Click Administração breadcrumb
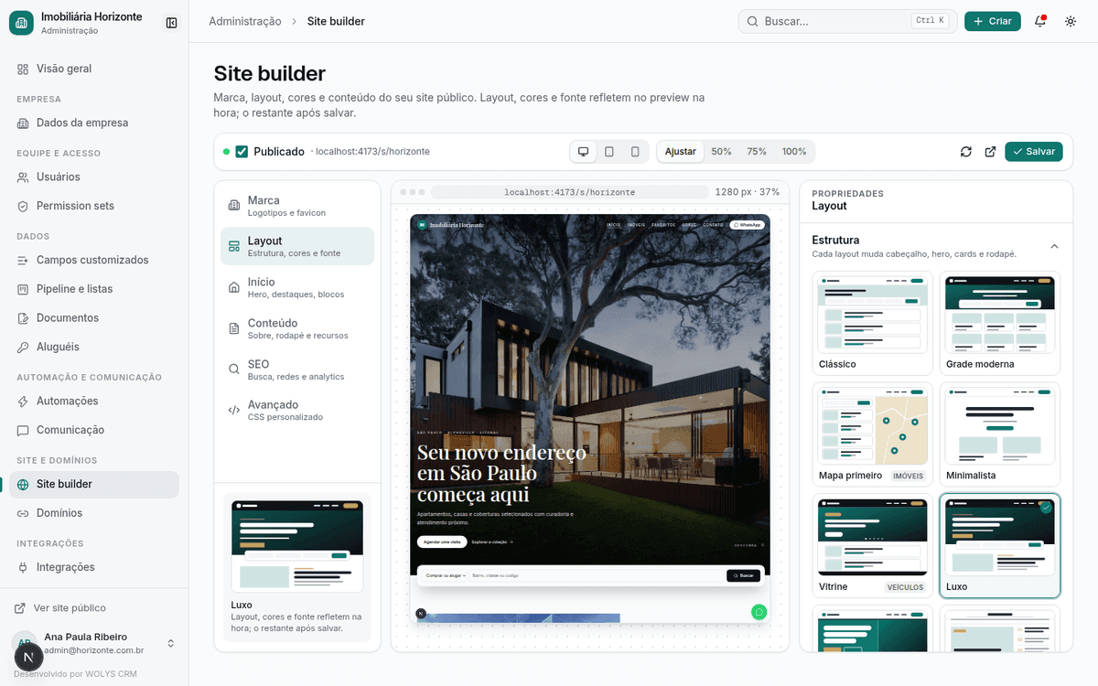 point(245,21)
